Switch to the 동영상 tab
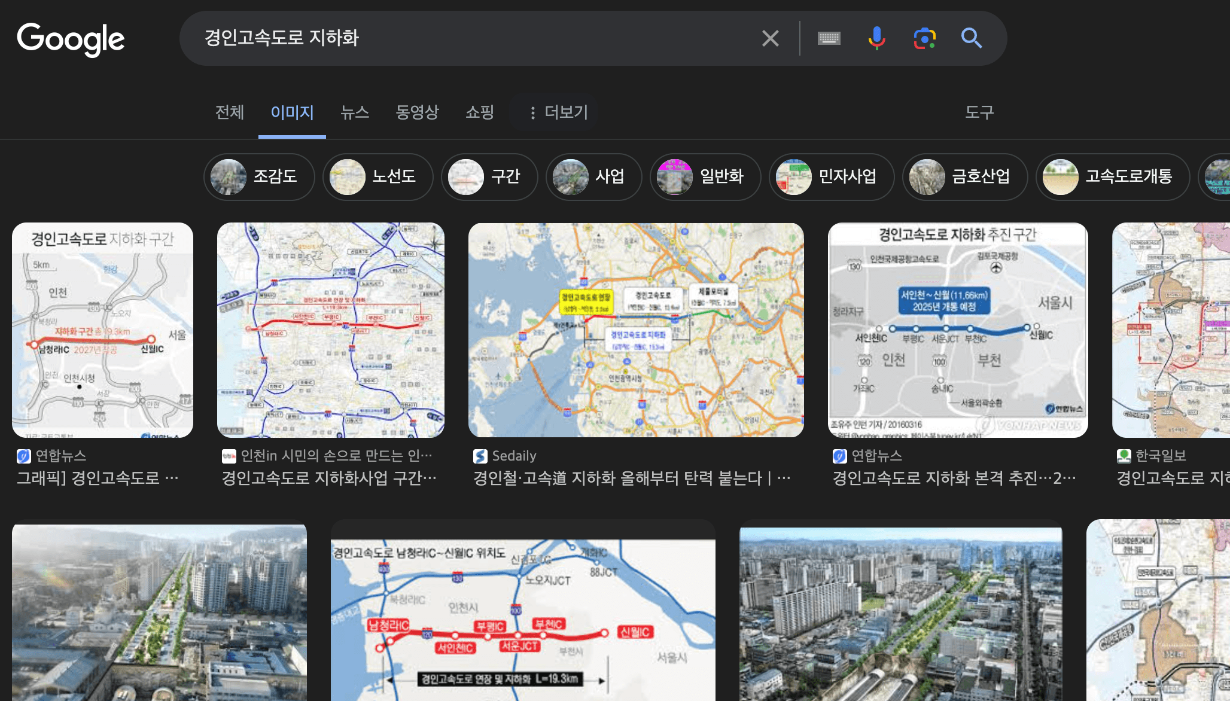 click(x=417, y=112)
